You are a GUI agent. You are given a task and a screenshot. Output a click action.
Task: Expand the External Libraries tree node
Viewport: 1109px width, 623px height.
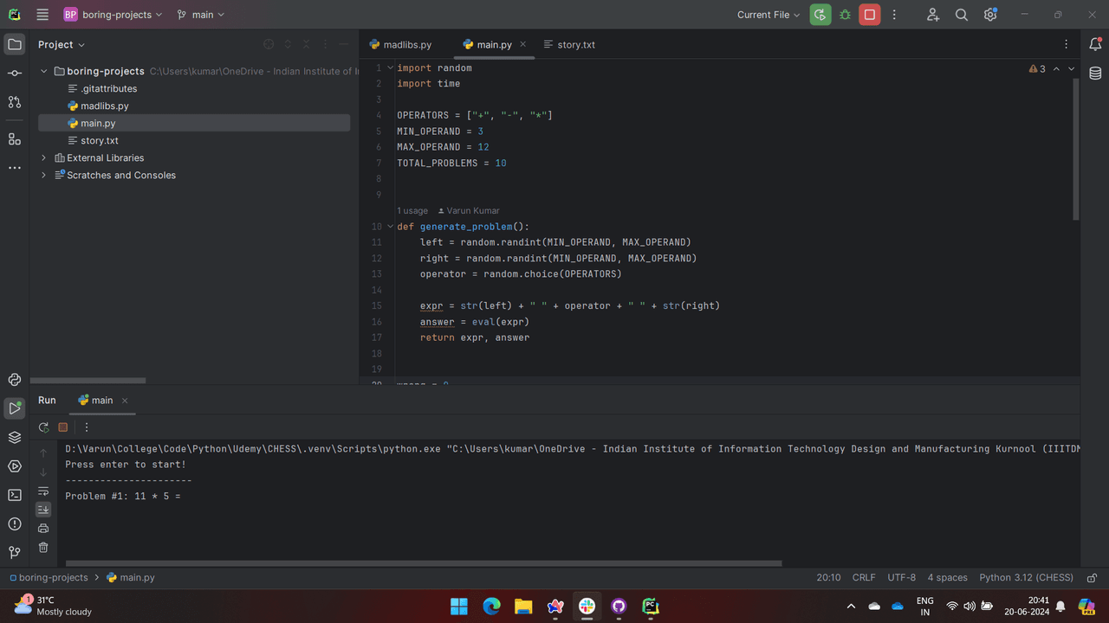click(x=44, y=157)
